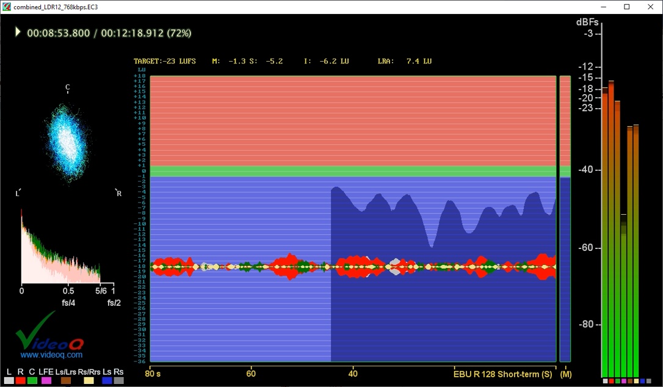663x387 pixels.
Task: Click the VideoQ icon in the title bar
Action: click(x=6, y=7)
